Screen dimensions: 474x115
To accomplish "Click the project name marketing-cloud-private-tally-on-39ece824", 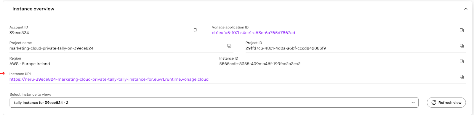I will (52, 48).
